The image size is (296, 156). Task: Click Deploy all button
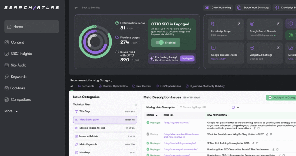(187, 59)
